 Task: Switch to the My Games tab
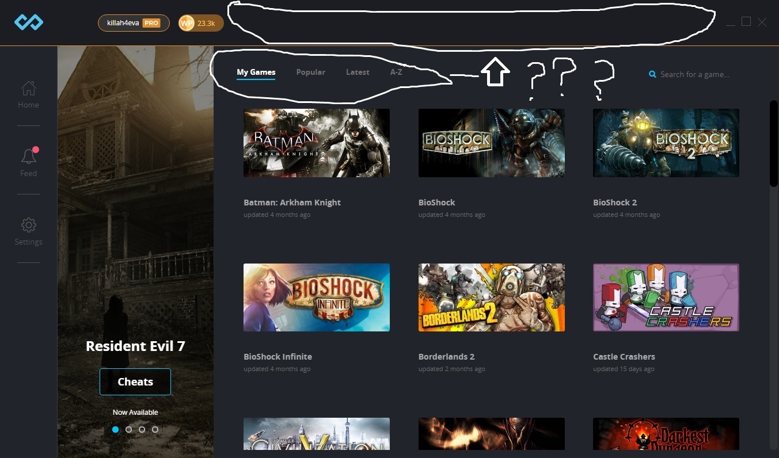(256, 72)
